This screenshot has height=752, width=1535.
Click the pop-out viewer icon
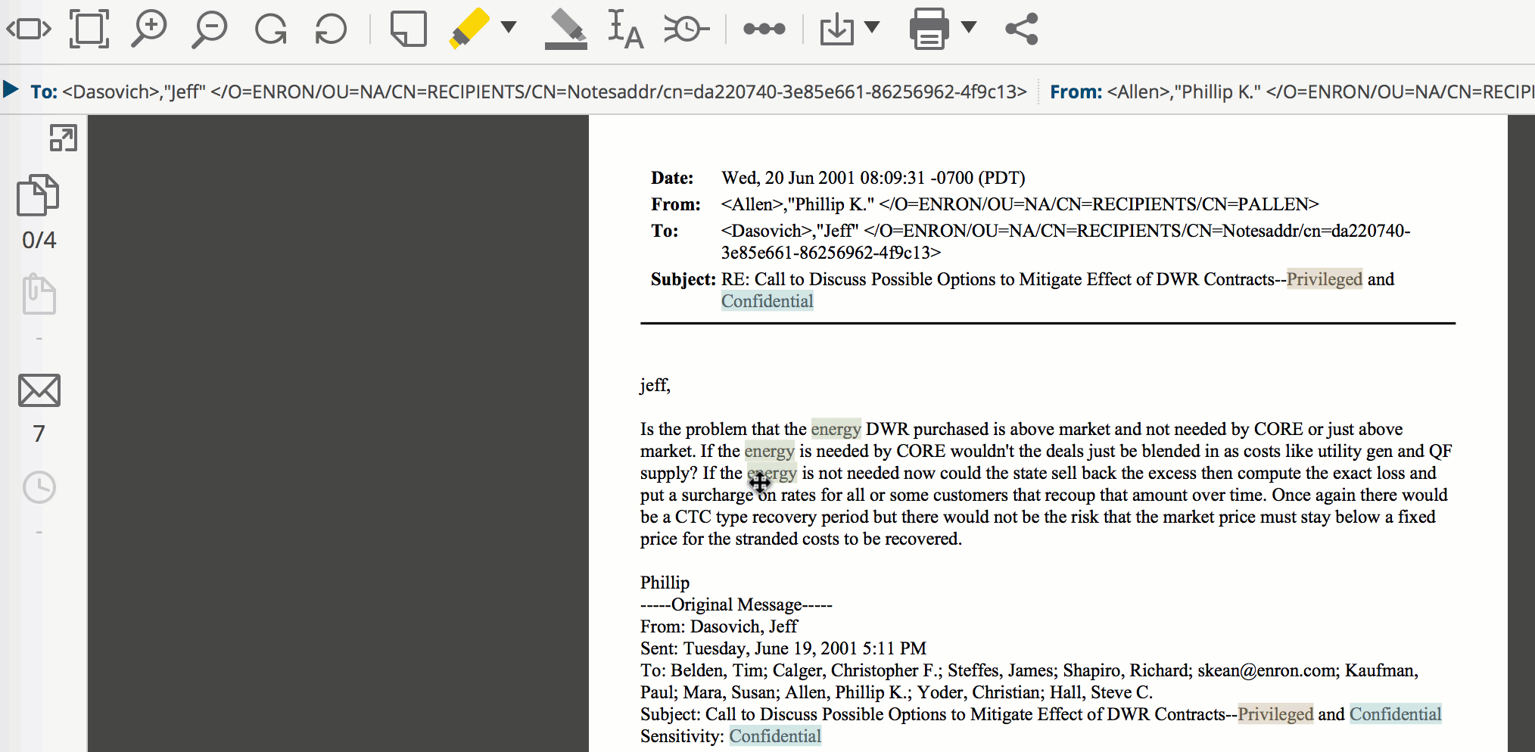point(64,138)
